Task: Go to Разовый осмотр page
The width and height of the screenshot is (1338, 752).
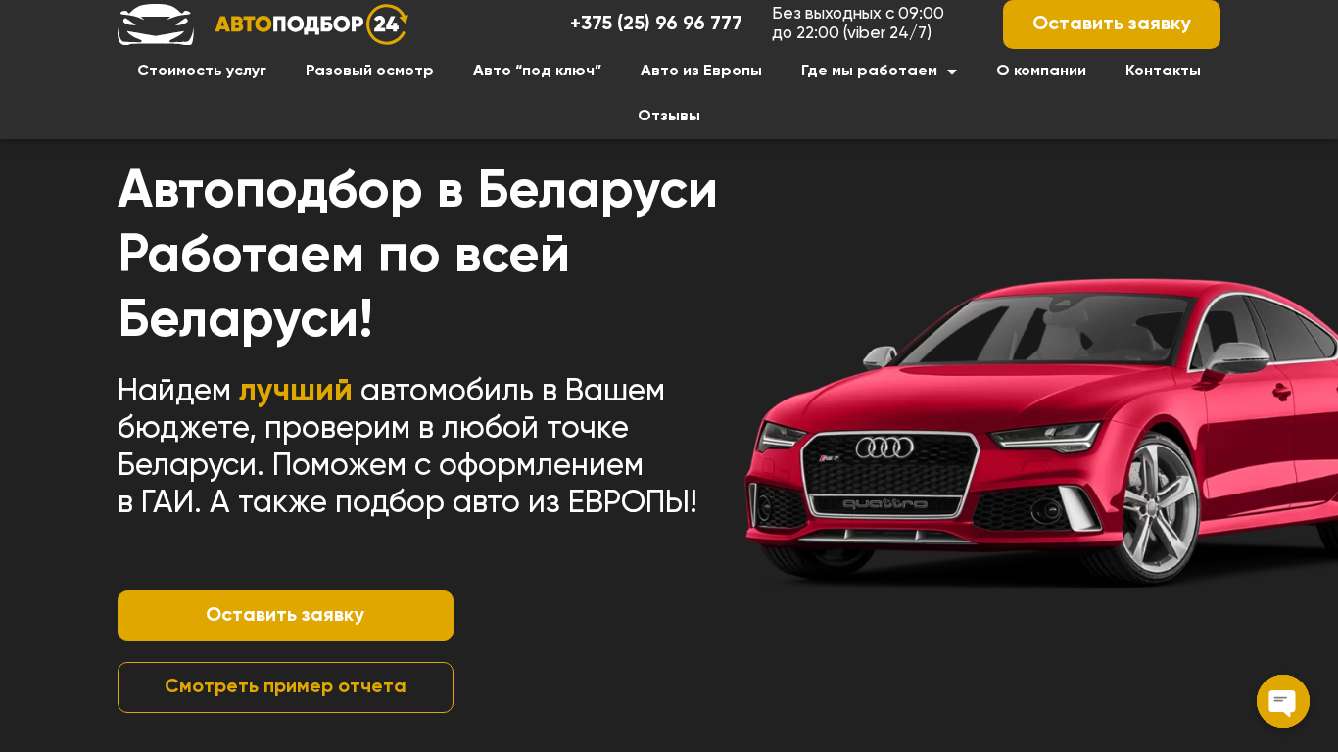Action: [x=369, y=70]
